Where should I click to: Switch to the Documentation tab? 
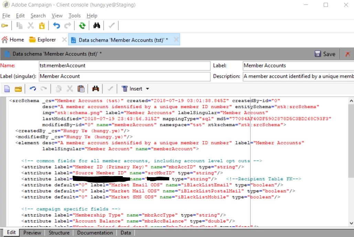95,233
